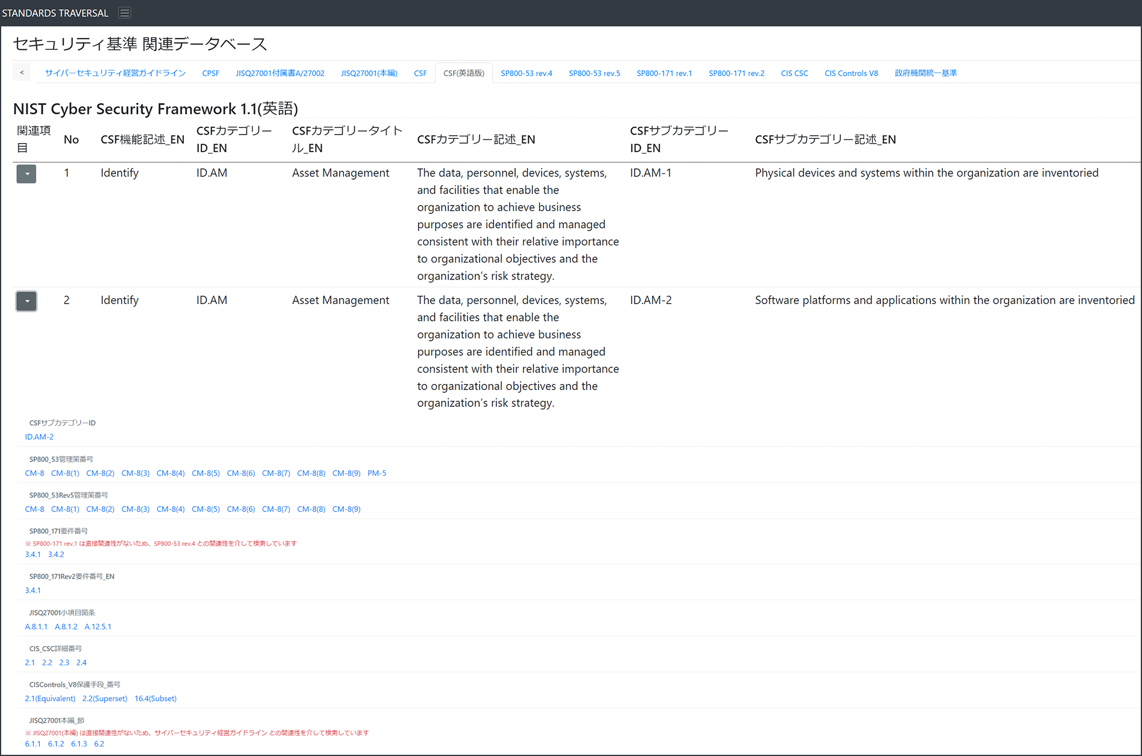The image size is (1142, 756).
Task: Collapse related items for row 2
Action: tap(26, 301)
